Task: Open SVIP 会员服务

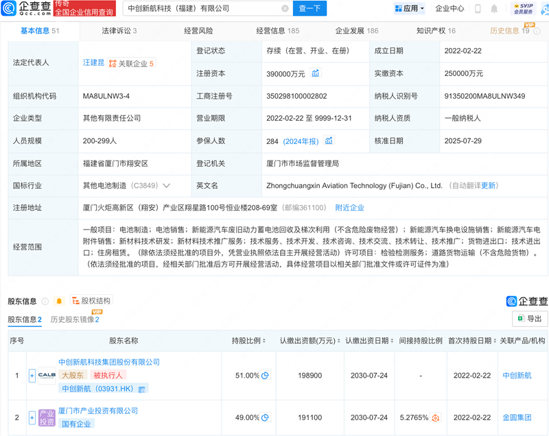Action: [524, 9]
